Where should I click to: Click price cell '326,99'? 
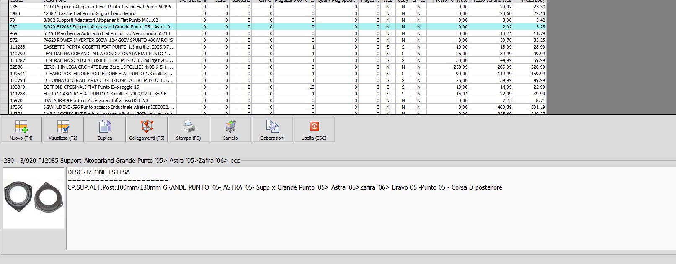click(x=530, y=67)
